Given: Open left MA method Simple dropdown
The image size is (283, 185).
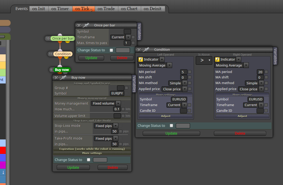Looking at the screenshot, I should pyautogui.click(x=178, y=83).
